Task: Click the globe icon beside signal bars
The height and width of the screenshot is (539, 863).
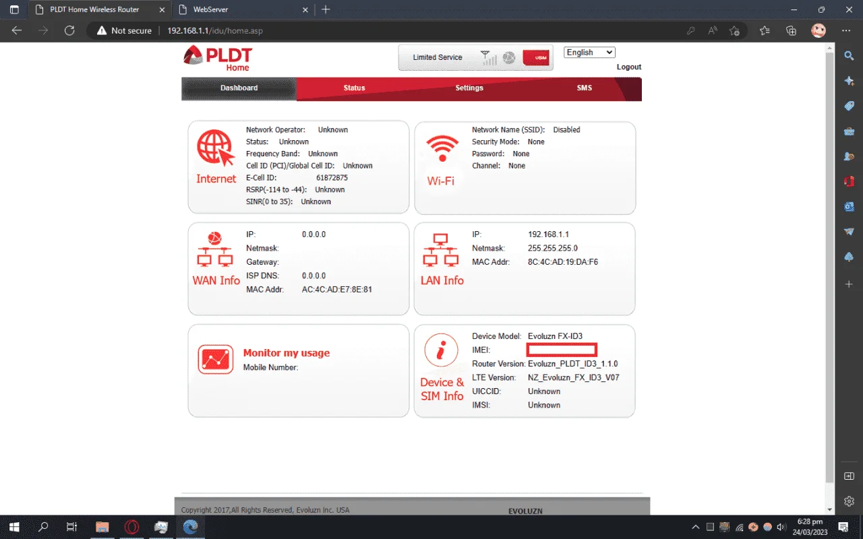Action: pyautogui.click(x=509, y=58)
